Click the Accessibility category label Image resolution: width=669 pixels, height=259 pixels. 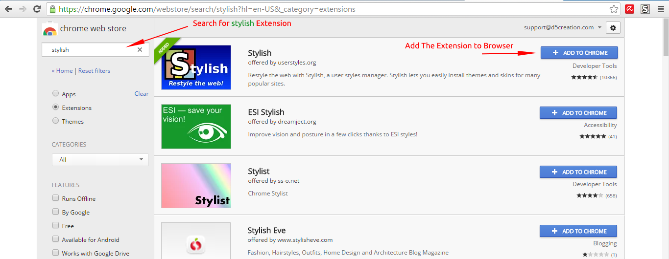pos(600,125)
